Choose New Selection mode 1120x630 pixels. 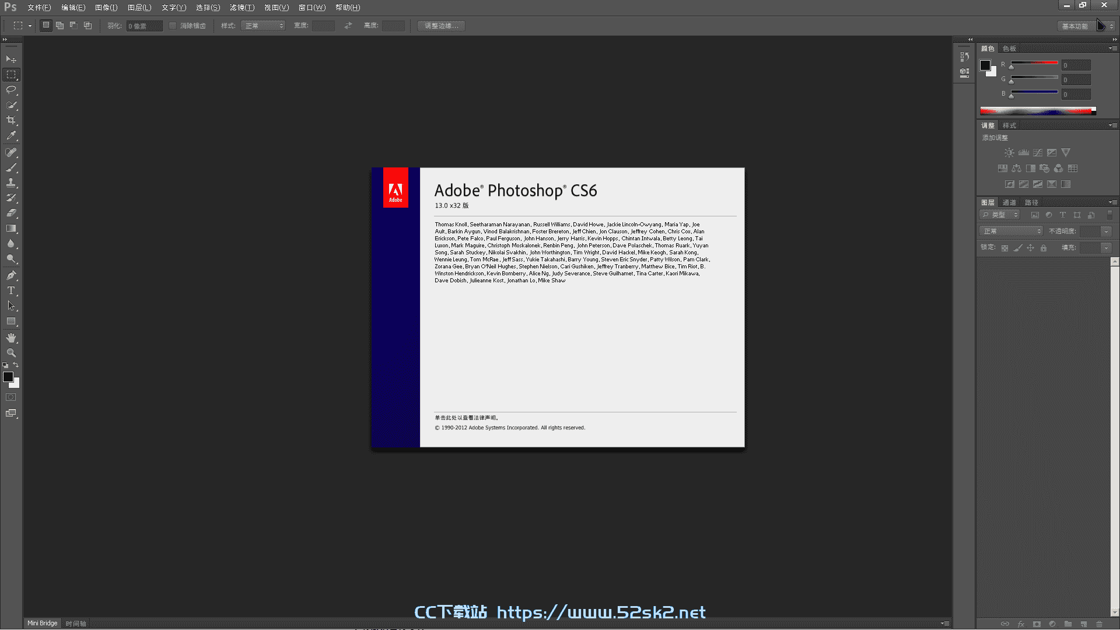[x=46, y=26]
